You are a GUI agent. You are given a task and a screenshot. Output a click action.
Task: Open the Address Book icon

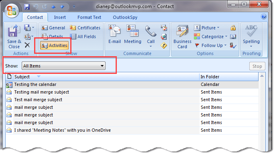[233, 37]
